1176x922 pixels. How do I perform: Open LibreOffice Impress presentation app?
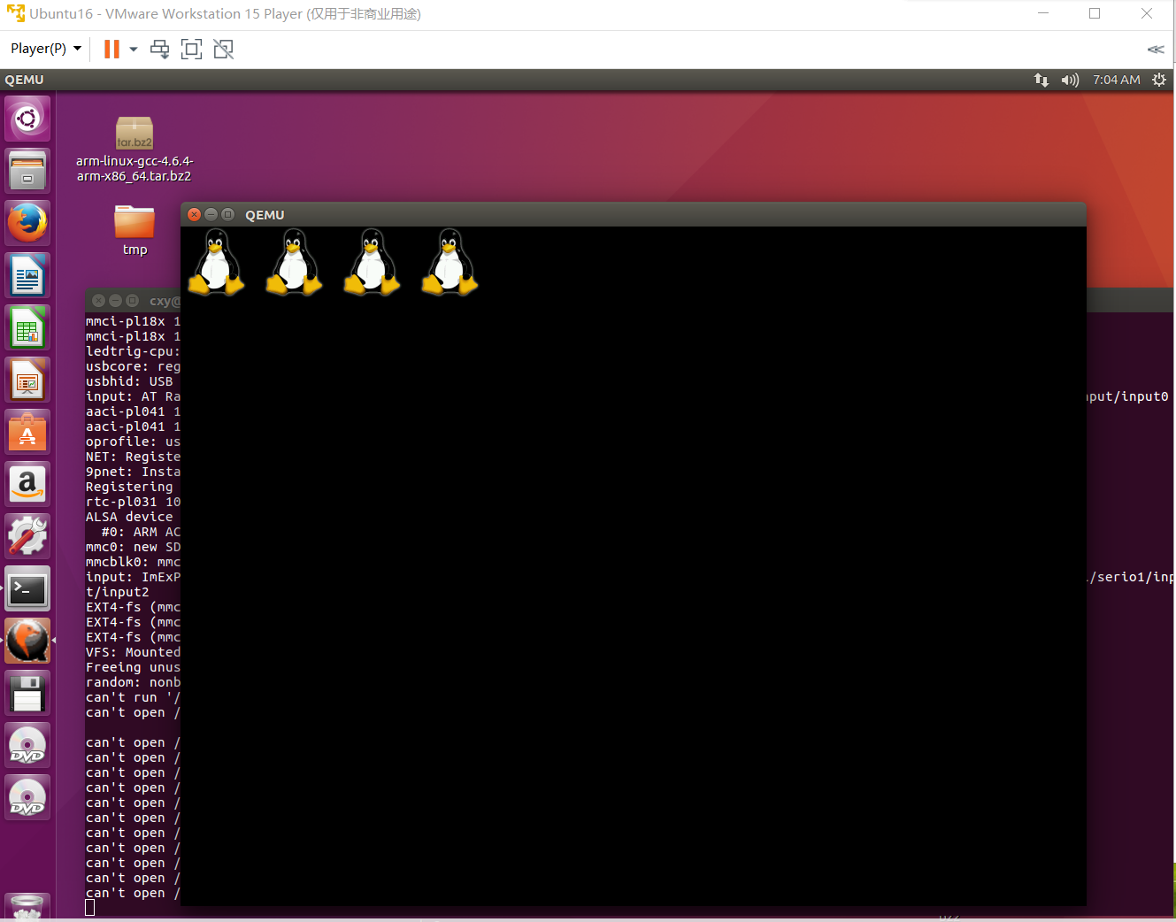27,380
